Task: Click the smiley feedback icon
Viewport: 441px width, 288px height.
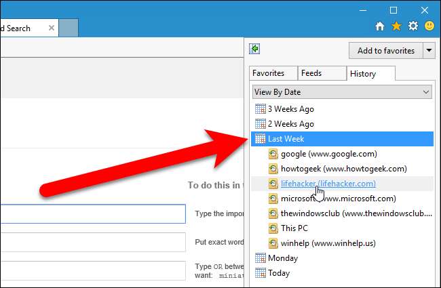Action: coord(429,26)
